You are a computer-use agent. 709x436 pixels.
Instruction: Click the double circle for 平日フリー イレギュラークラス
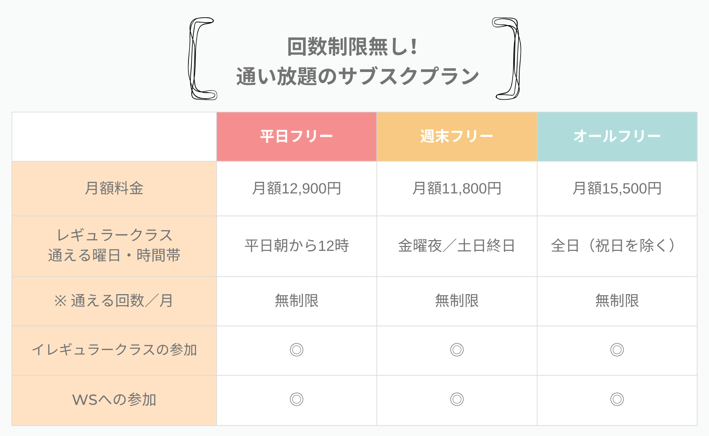(x=296, y=350)
